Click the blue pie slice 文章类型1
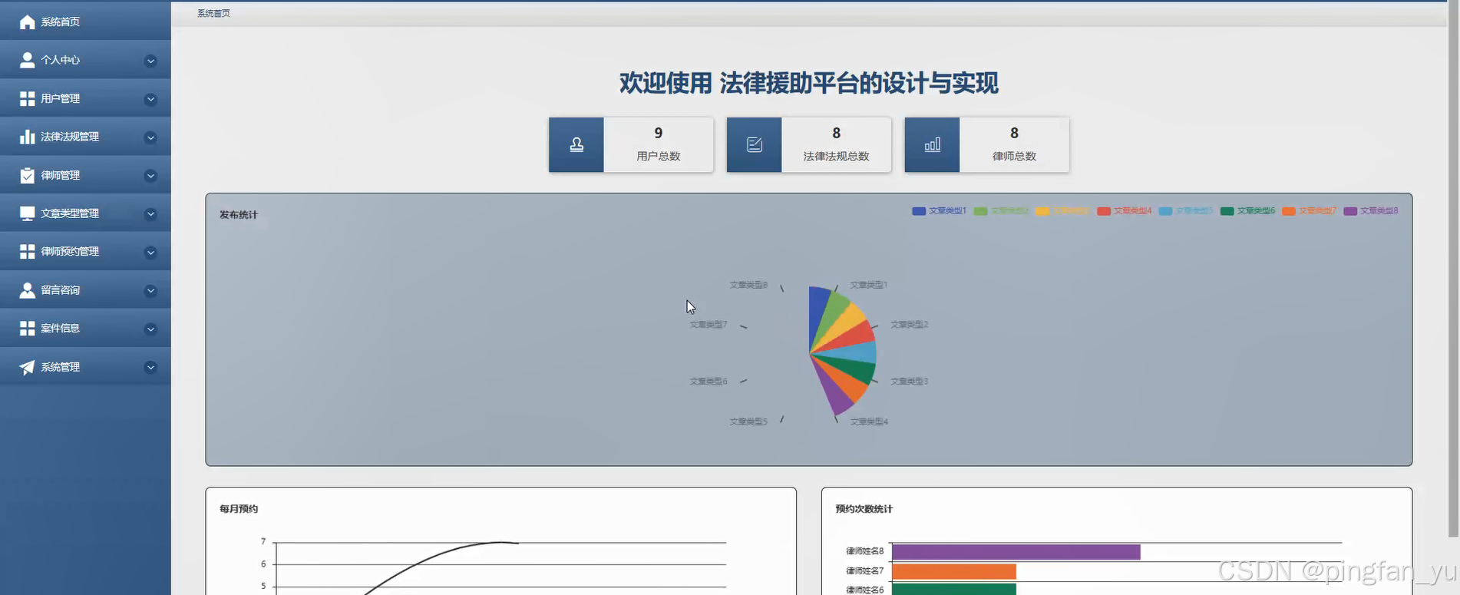The width and height of the screenshot is (1460, 595). click(817, 311)
